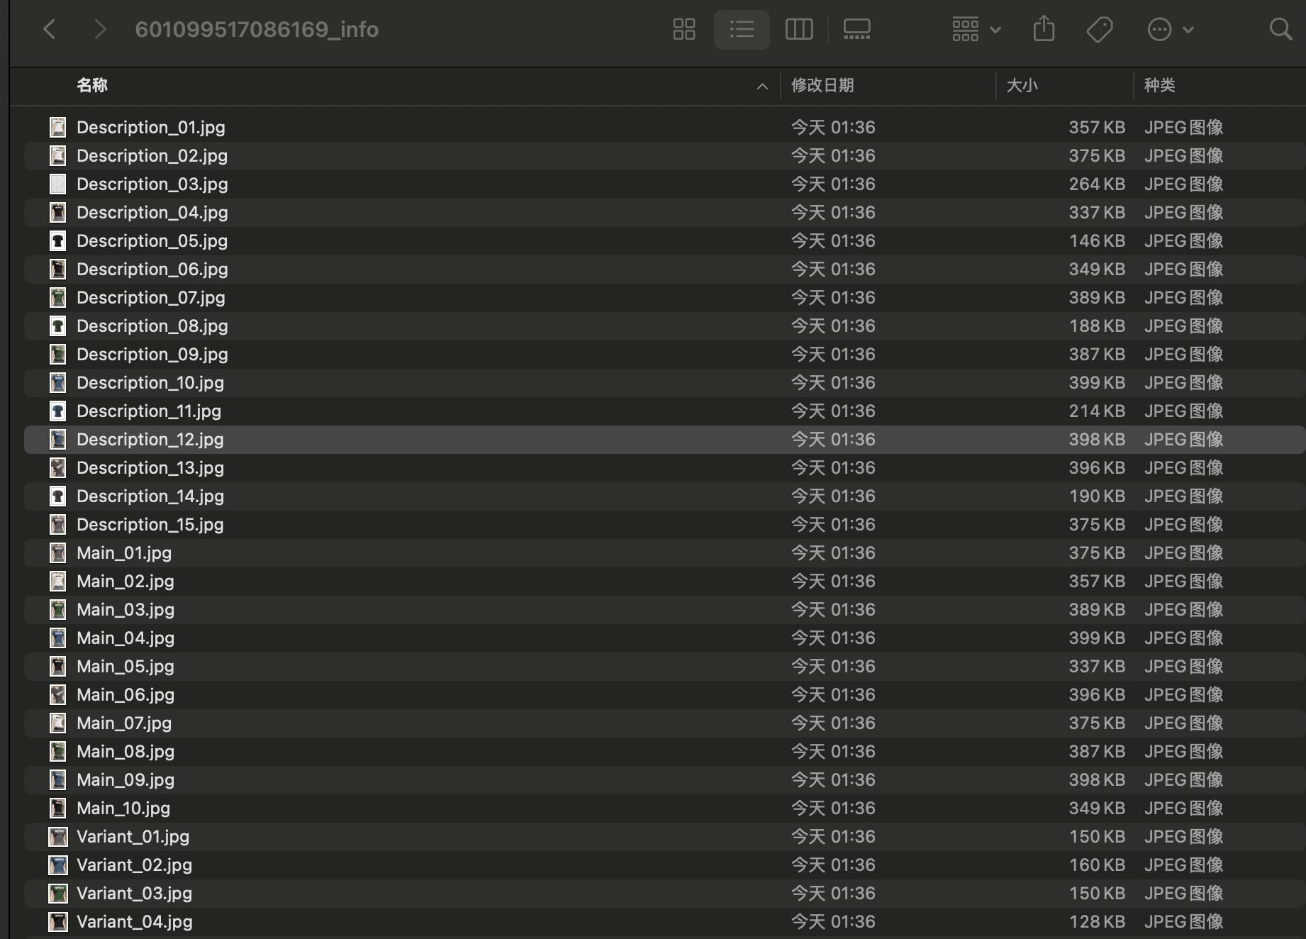Select the file Main_02.jpg
The height and width of the screenshot is (939, 1306).
tap(664, 581)
